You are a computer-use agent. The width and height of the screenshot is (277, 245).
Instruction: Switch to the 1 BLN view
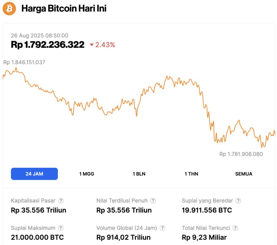click(139, 174)
